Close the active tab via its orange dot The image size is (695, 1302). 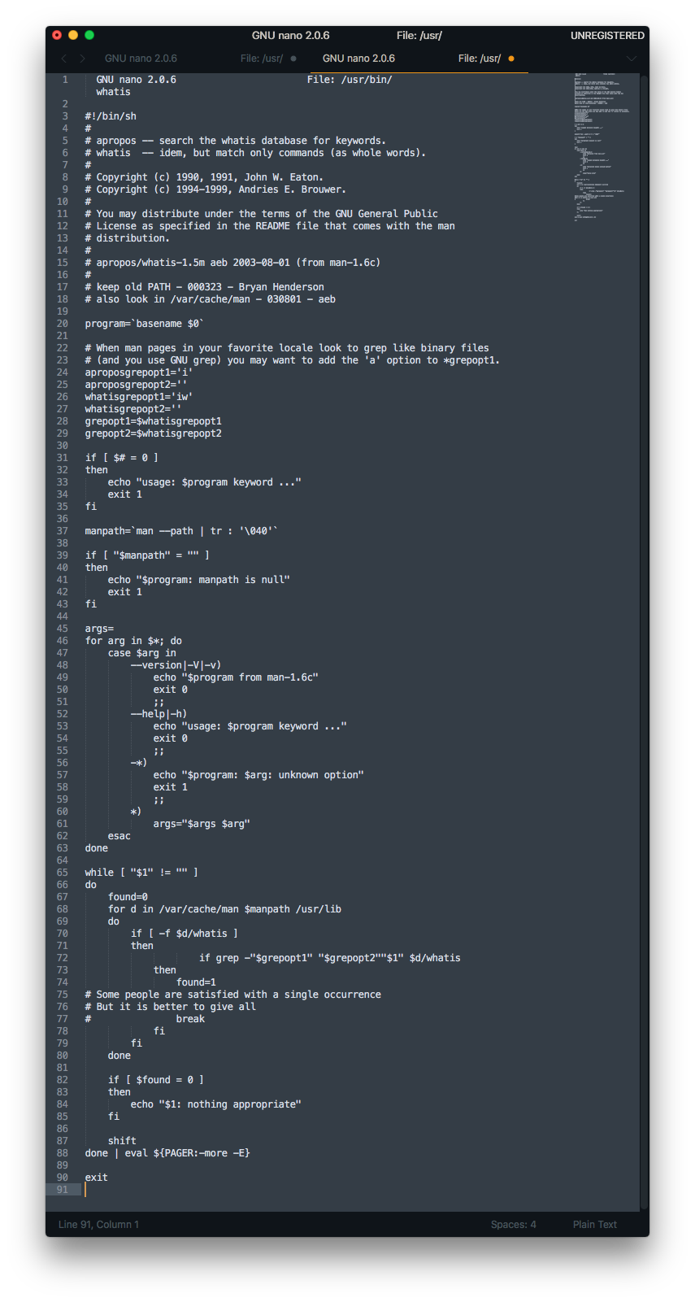click(511, 59)
